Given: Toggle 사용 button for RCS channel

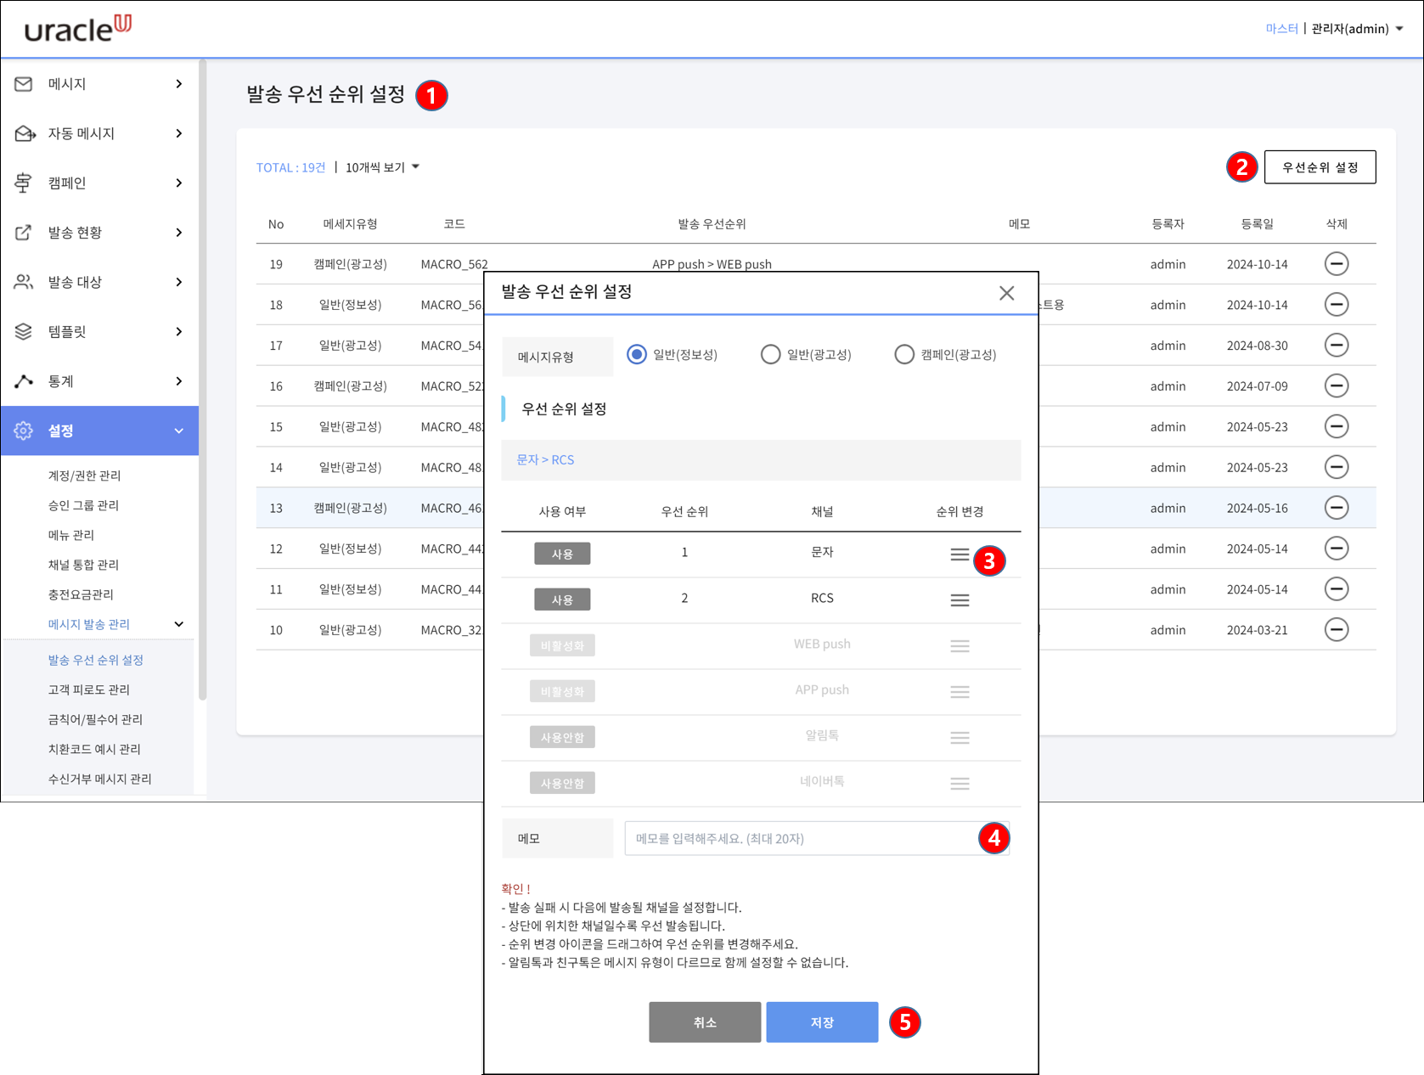Looking at the screenshot, I should 562,599.
